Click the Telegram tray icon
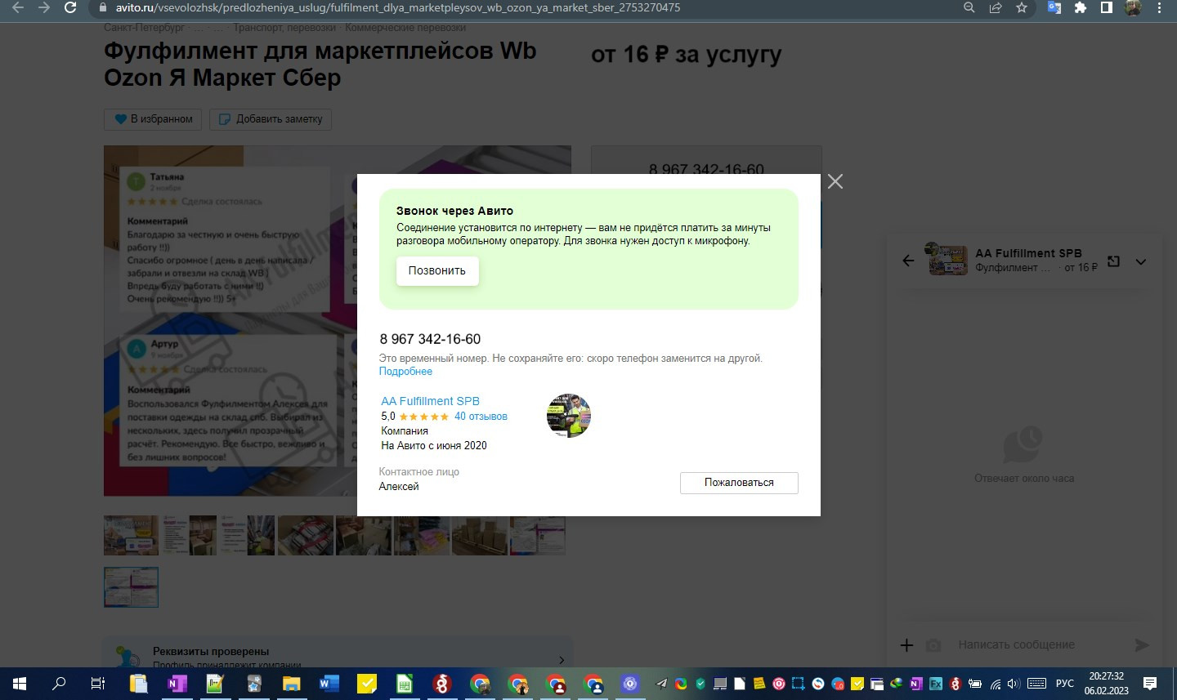Image resolution: width=1177 pixels, height=700 pixels. click(661, 684)
